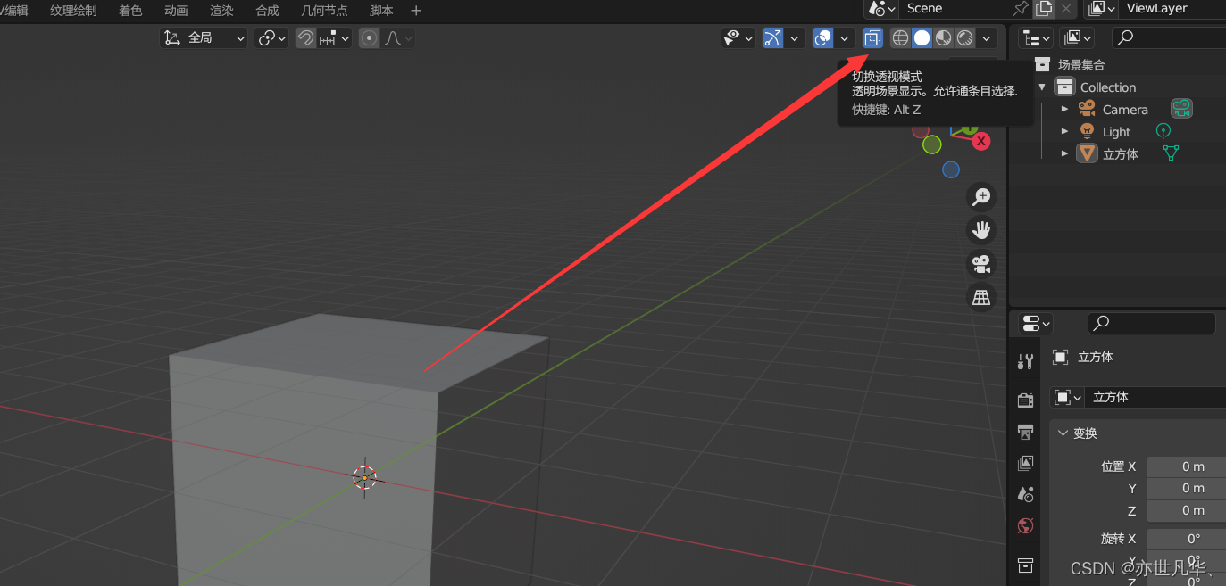1226x586 pixels.
Task: Click green camera data icon
Action: 1181,109
